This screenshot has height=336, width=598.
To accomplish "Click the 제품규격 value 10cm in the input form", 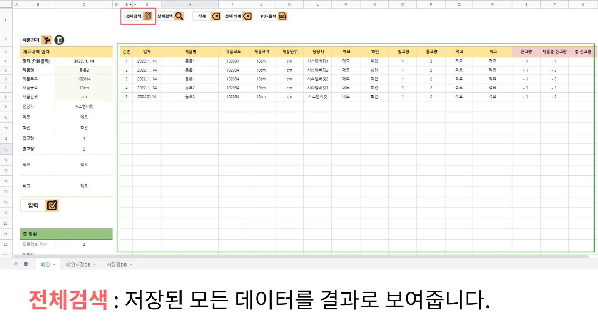I will pyautogui.click(x=84, y=88).
